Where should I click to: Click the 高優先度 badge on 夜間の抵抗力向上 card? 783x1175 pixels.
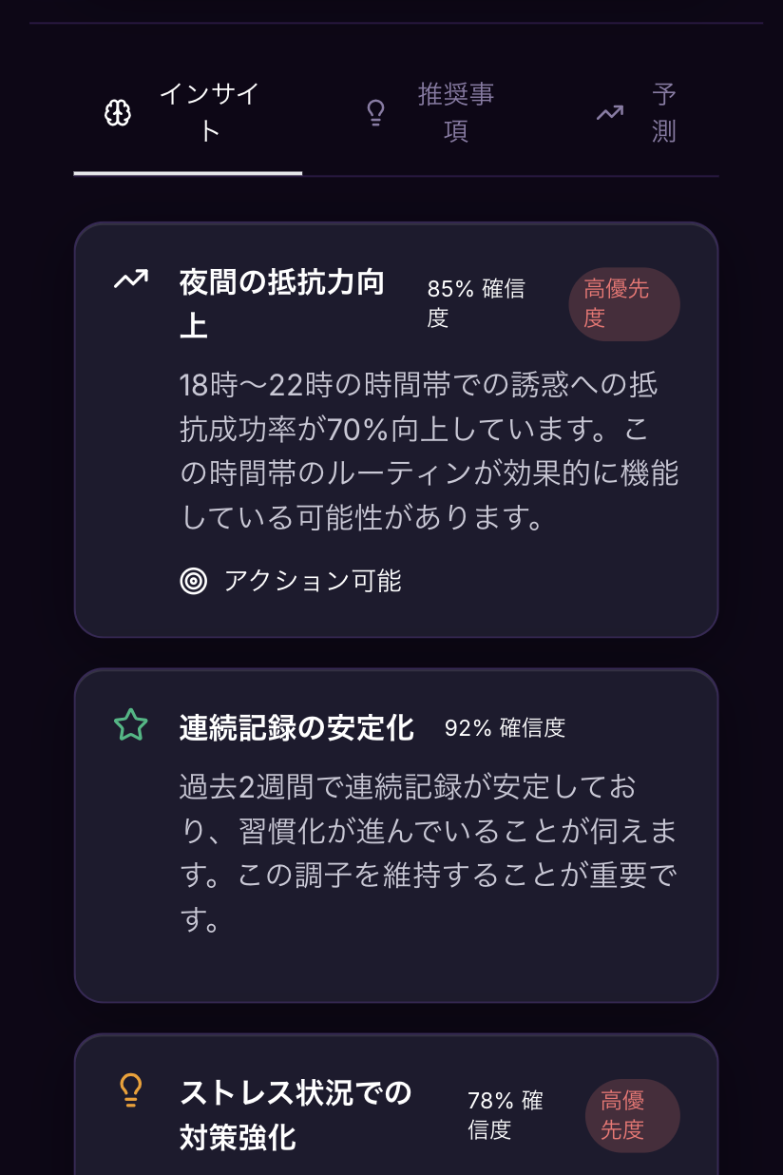point(624,303)
